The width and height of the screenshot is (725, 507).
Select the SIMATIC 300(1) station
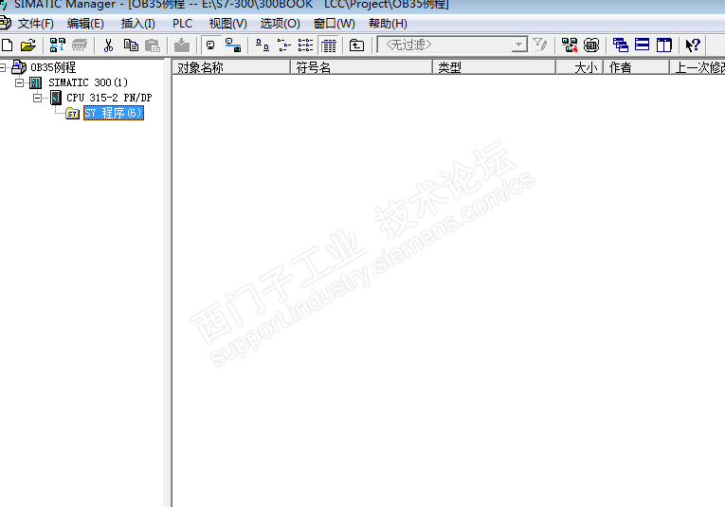(x=88, y=82)
